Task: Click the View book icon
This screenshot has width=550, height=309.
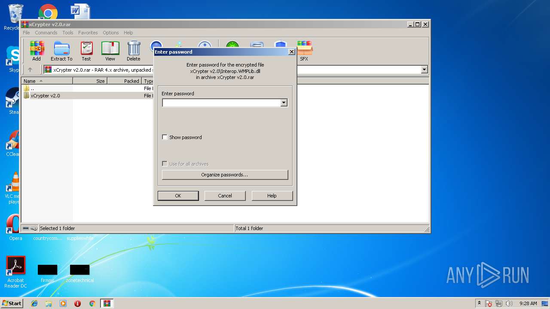Action: click(x=110, y=51)
